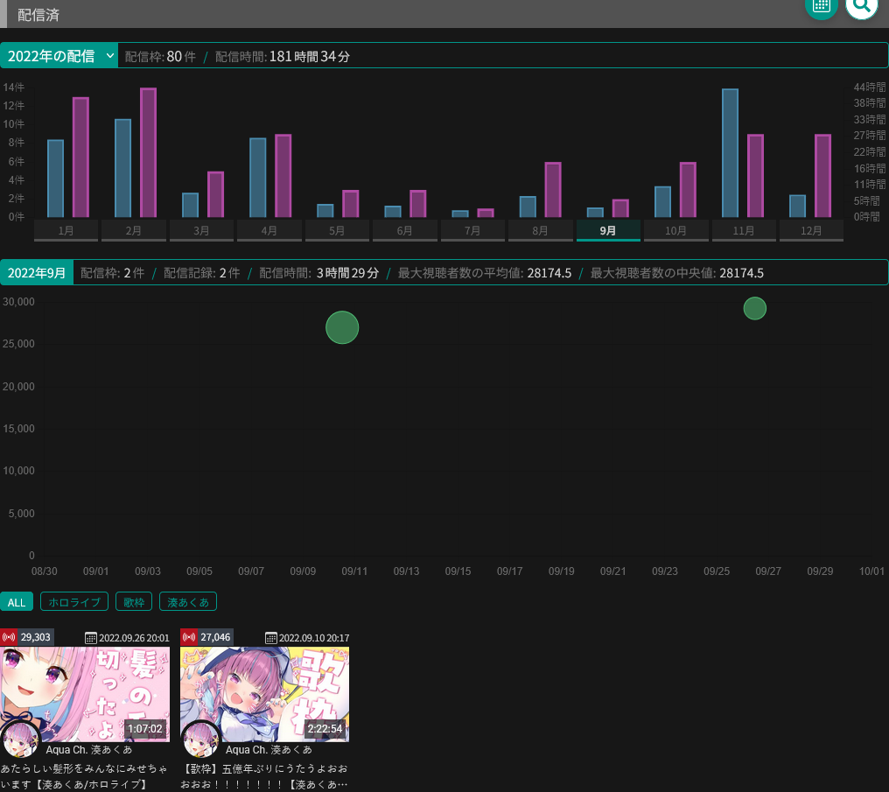Click channel avatar on 2:22:54 video
The height and width of the screenshot is (792, 889).
pos(200,739)
